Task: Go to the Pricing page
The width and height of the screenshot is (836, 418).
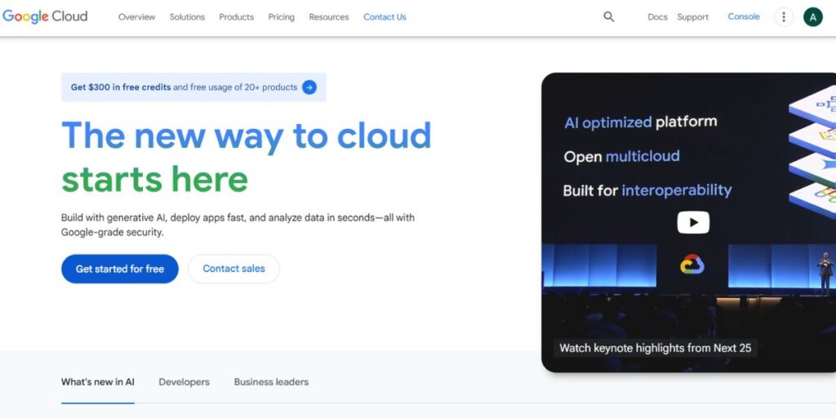Action: (x=281, y=17)
